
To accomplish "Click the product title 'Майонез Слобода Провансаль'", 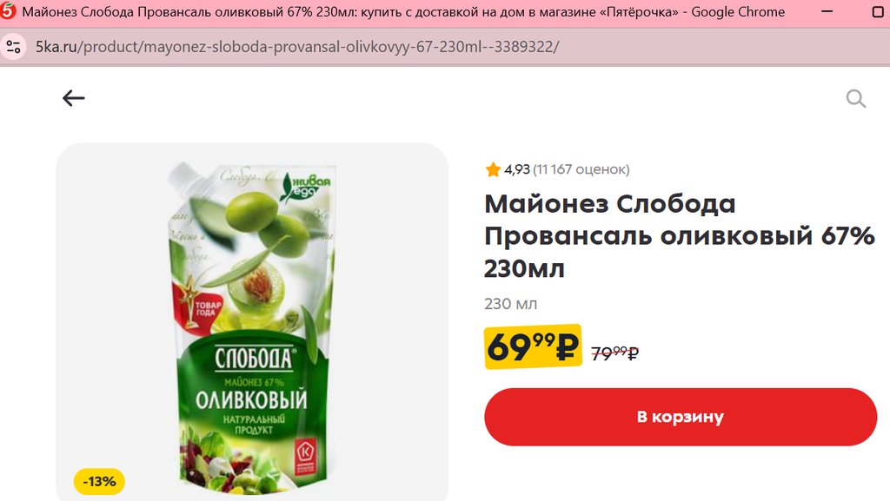I will 679,236.
